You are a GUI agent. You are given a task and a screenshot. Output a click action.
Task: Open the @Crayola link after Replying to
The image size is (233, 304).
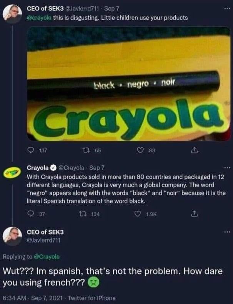[47, 257]
